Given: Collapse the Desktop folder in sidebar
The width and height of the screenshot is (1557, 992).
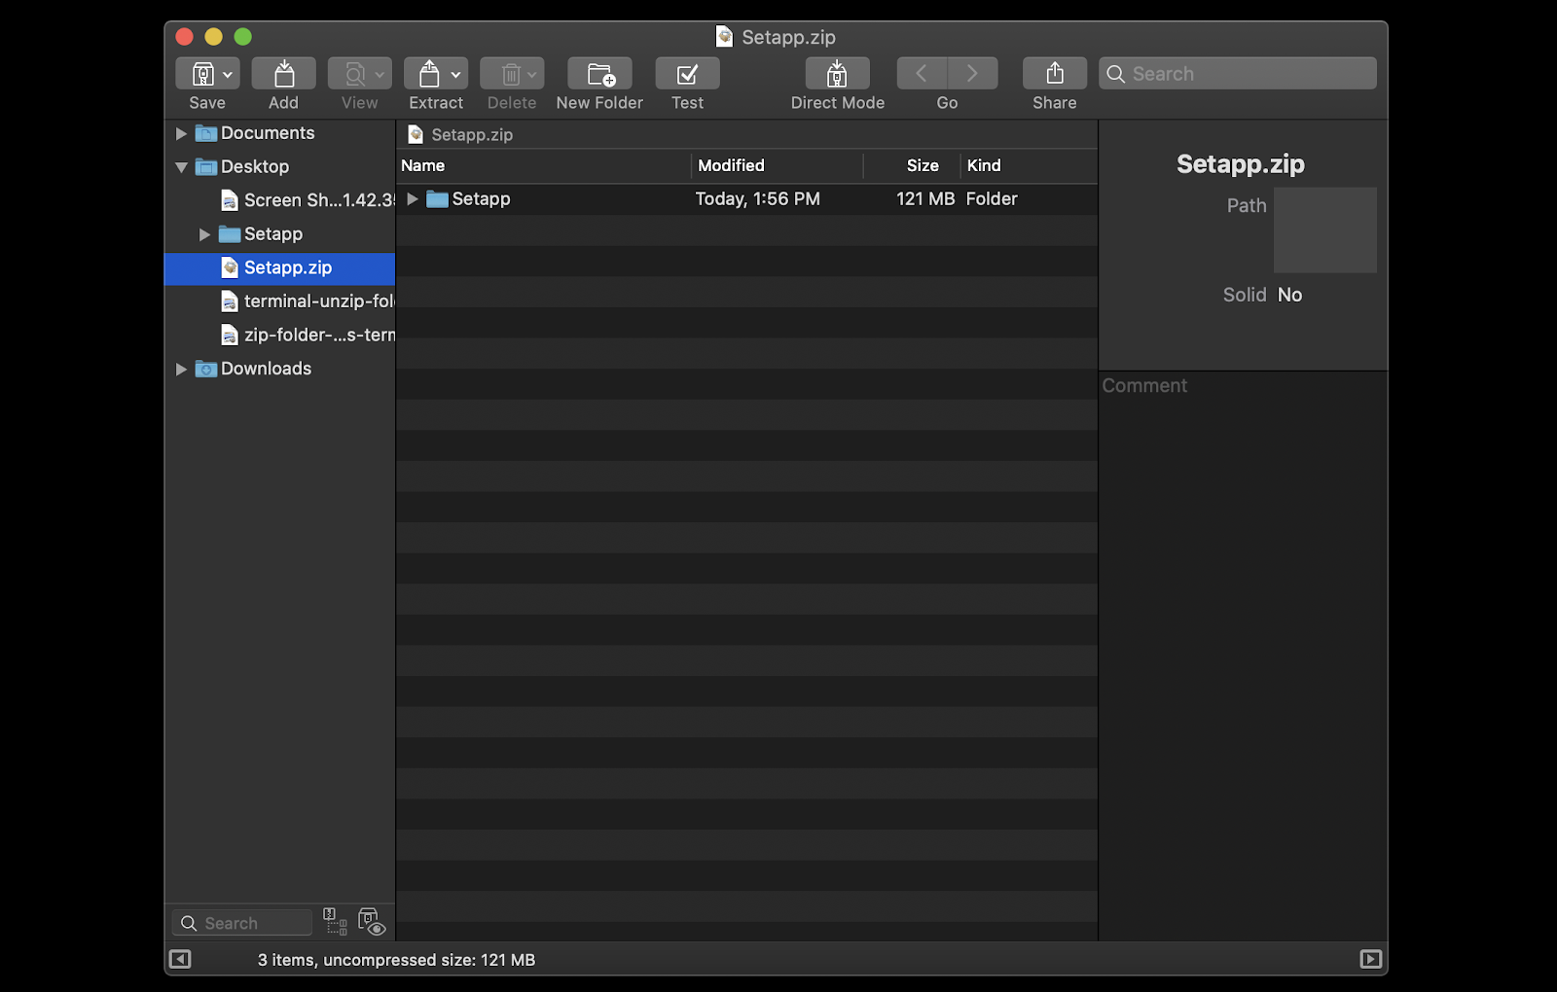Looking at the screenshot, I should pos(181,167).
